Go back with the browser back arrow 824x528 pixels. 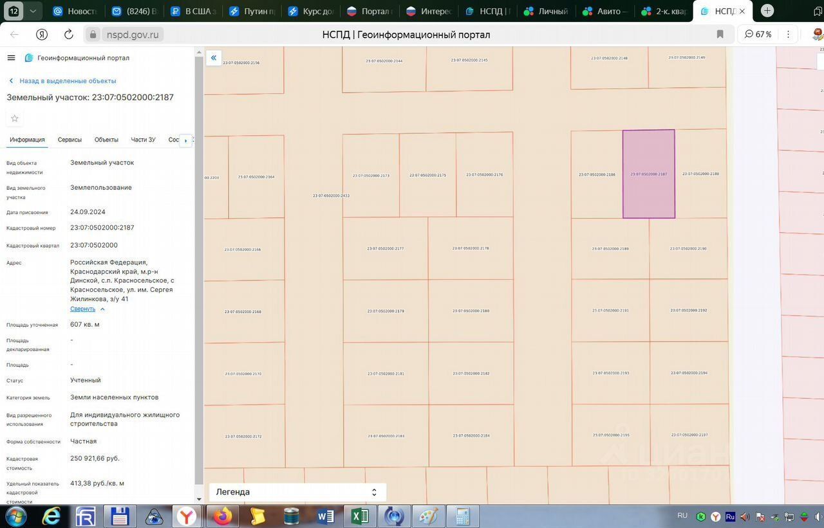(x=14, y=35)
